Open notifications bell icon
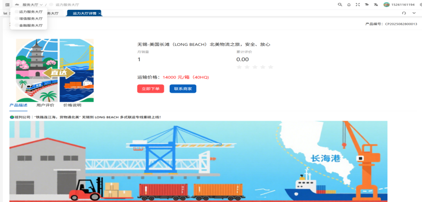The height and width of the screenshot is (202, 422). [x=349, y=5]
